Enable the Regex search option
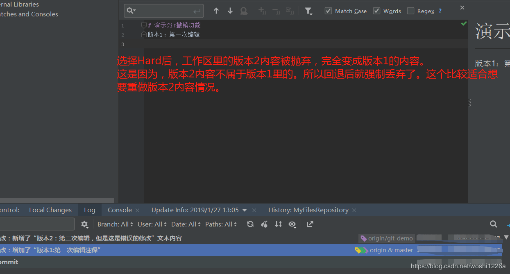This screenshot has width=510, height=274. pos(410,11)
